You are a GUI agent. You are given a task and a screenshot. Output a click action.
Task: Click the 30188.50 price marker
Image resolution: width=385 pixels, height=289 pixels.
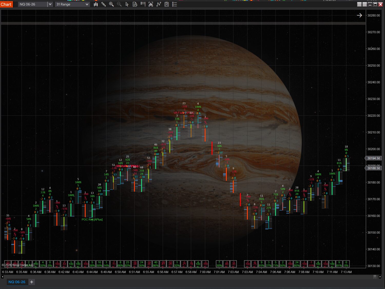point(373,168)
